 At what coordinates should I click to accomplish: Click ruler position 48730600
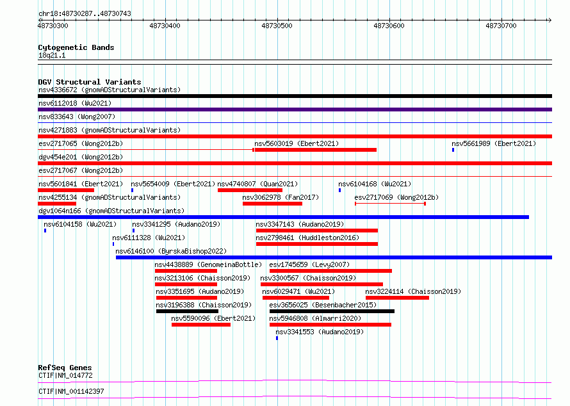tap(389, 26)
